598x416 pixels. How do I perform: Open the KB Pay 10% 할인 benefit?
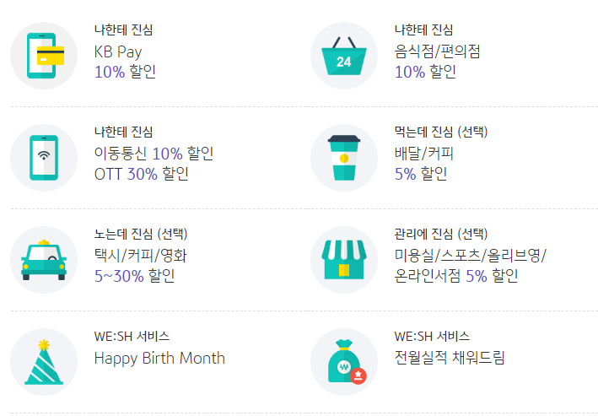[x=125, y=62]
